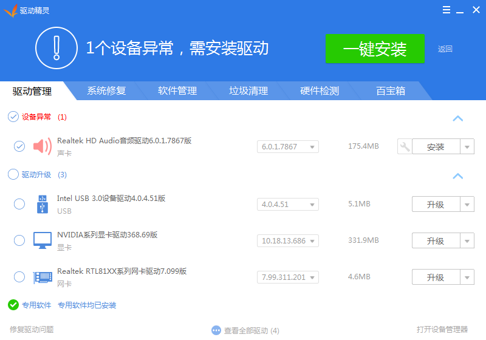Image resolution: width=486 pixels, height=340 pixels.
Task: Click the 4.6MB size value
Action: point(359,277)
